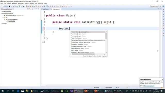Click the Forward navigation arrow icon

click(70, 6)
